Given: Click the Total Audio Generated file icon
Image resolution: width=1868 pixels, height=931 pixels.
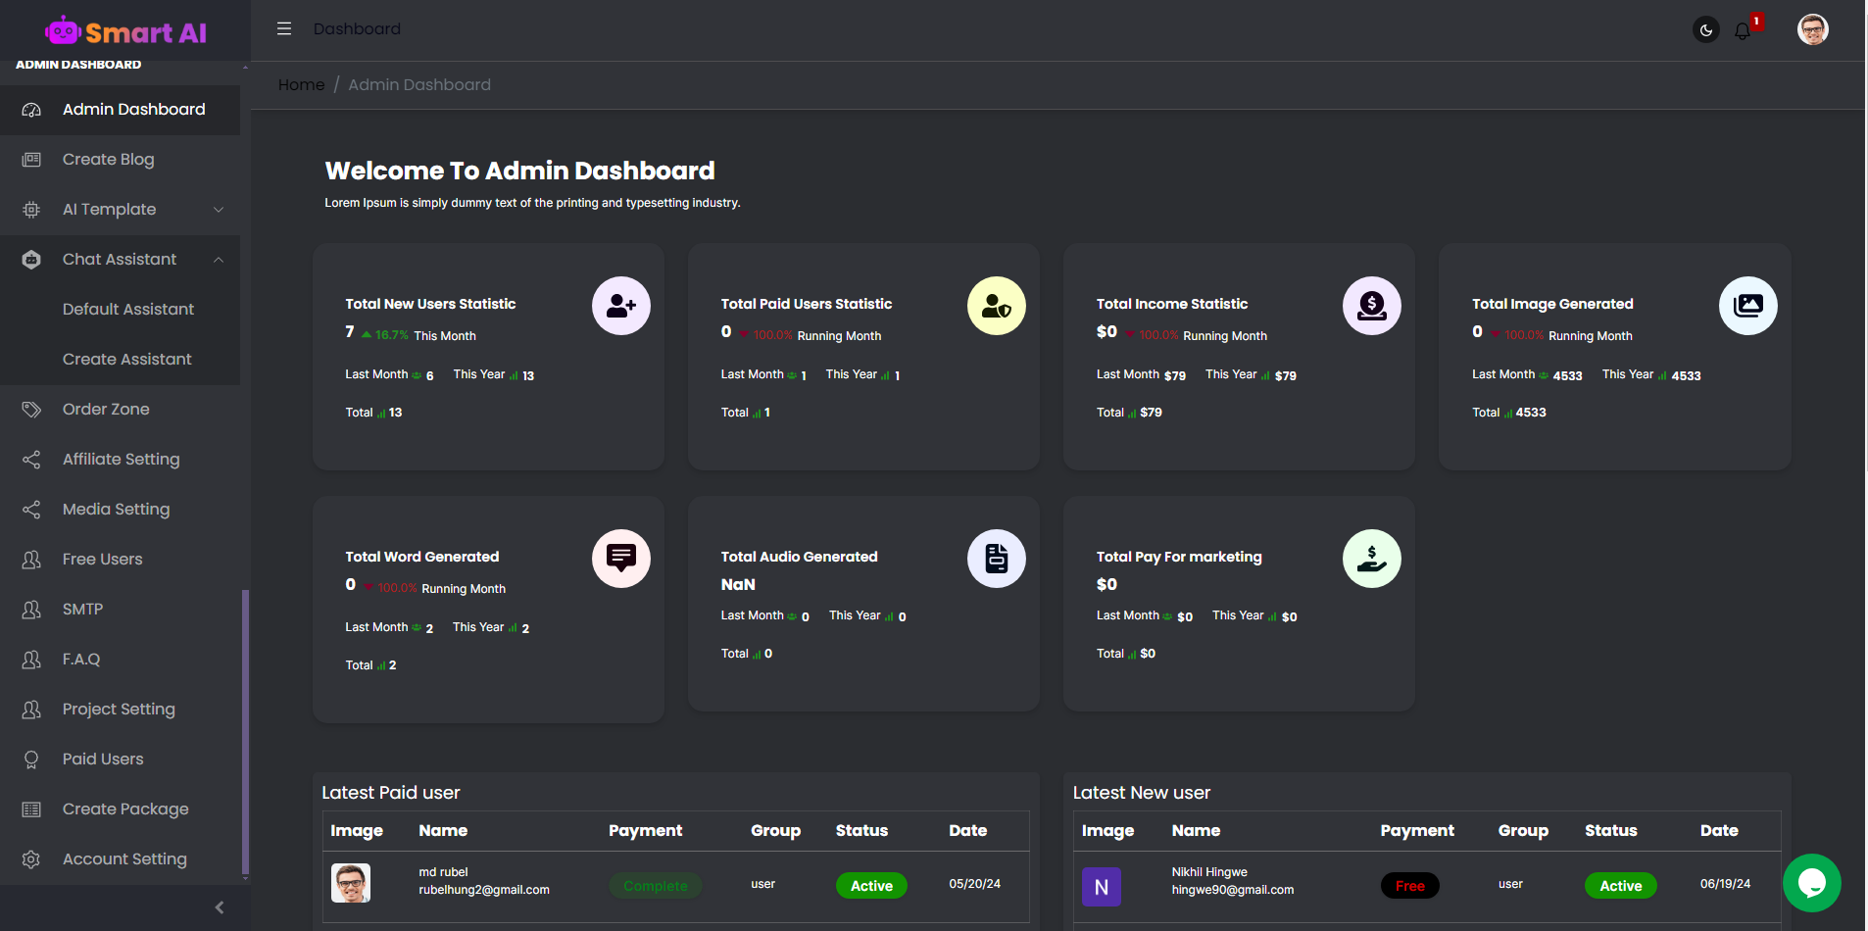Looking at the screenshot, I should click(996, 559).
